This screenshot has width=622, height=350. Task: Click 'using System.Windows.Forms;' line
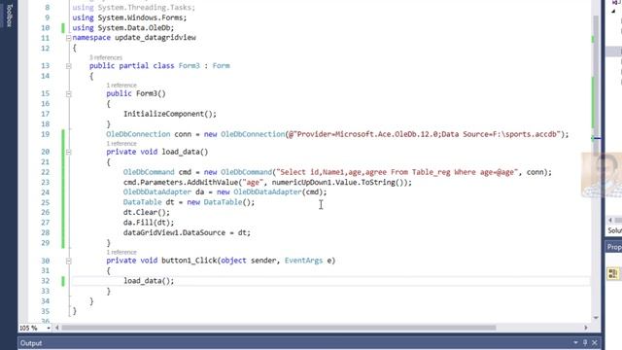pyautogui.click(x=129, y=17)
